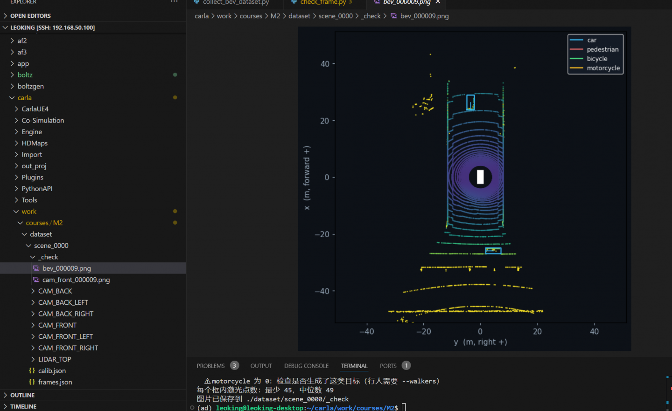Image resolution: width=672 pixels, height=411 pixels.
Task: Click the terminal input prompt area
Action: click(404, 408)
